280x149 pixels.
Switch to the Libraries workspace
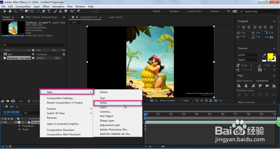pyautogui.click(x=214, y=11)
